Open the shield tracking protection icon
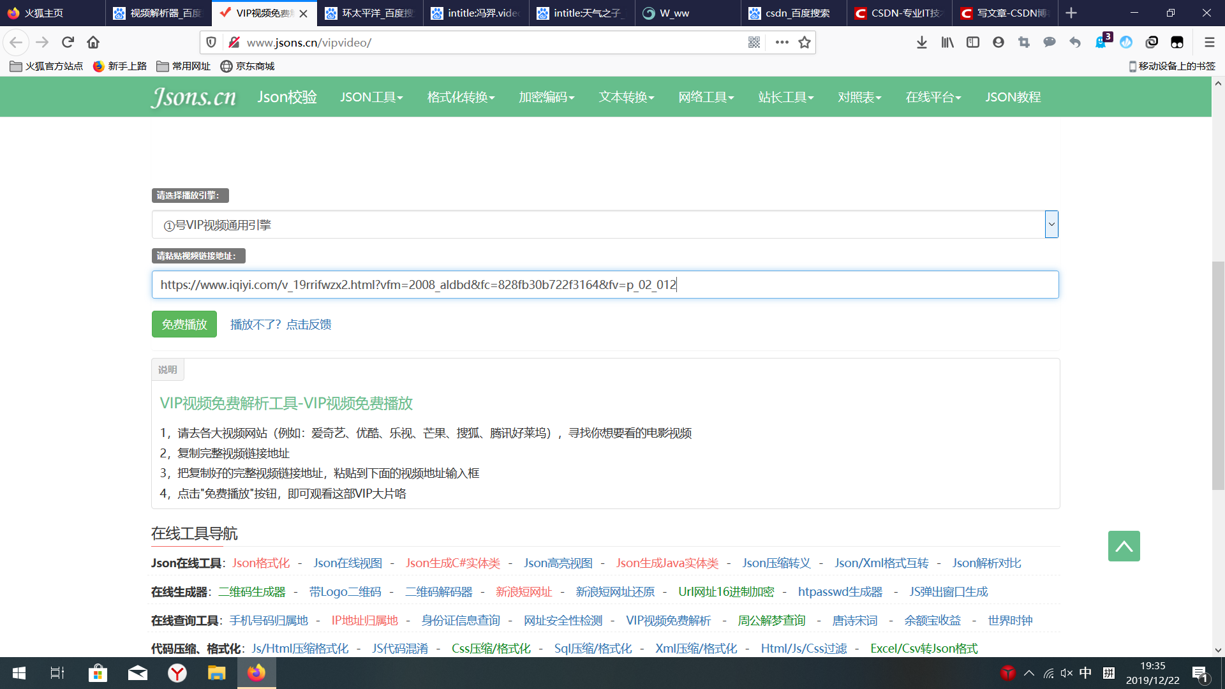Image resolution: width=1225 pixels, height=689 pixels. [x=211, y=42]
